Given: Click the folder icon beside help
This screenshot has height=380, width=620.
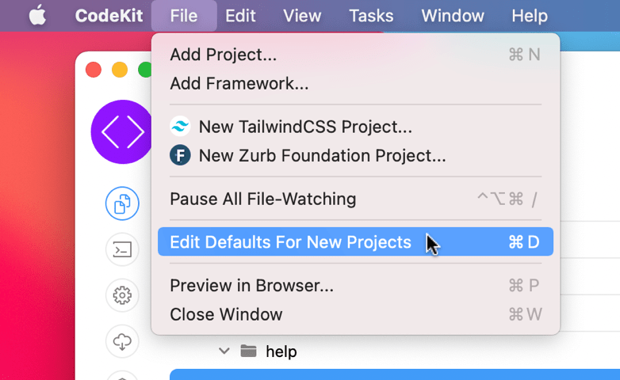Looking at the screenshot, I should pos(248,351).
